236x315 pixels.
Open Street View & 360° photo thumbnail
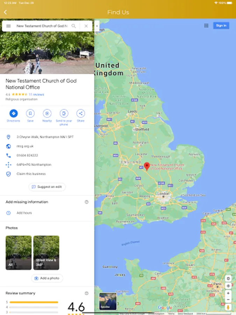(x=46, y=252)
